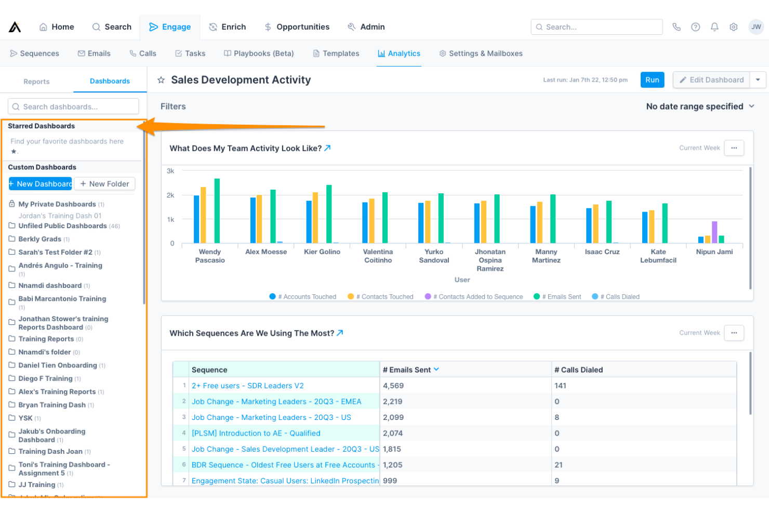Open the JW user avatar
The height and width of the screenshot is (513, 769).
click(756, 27)
